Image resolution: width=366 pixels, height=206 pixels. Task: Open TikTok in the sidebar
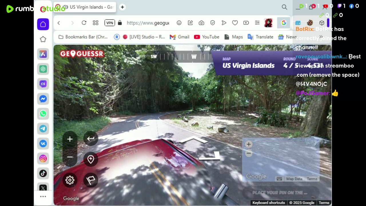pyautogui.click(x=43, y=173)
